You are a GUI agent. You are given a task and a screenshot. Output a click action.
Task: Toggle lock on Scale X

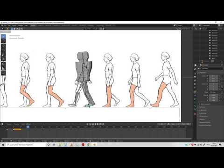click(220, 95)
